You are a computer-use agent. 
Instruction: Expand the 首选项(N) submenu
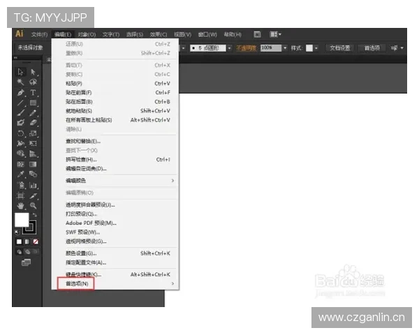click(x=173, y=283)
